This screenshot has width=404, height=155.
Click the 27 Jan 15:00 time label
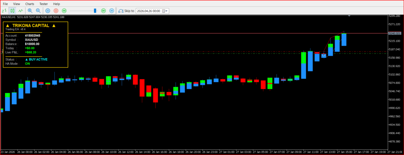click(345, 152)
